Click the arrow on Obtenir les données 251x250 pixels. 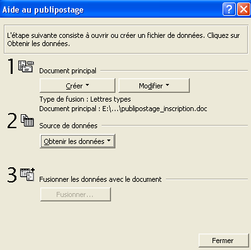[x=108, y=141]
